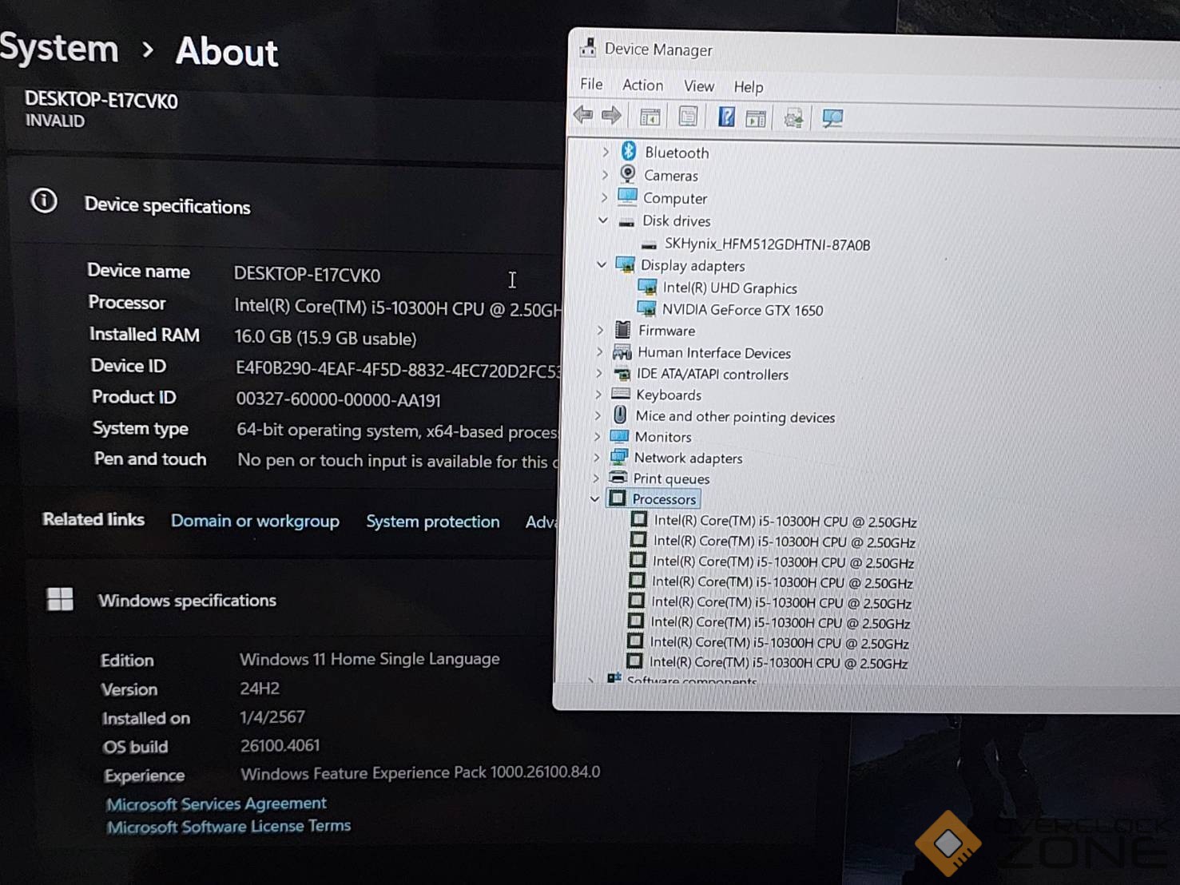Select NVIDIA GeForce GTX 1650 device
The image size is (1180, 885).
pyautogui.click(x=741, y=310)
